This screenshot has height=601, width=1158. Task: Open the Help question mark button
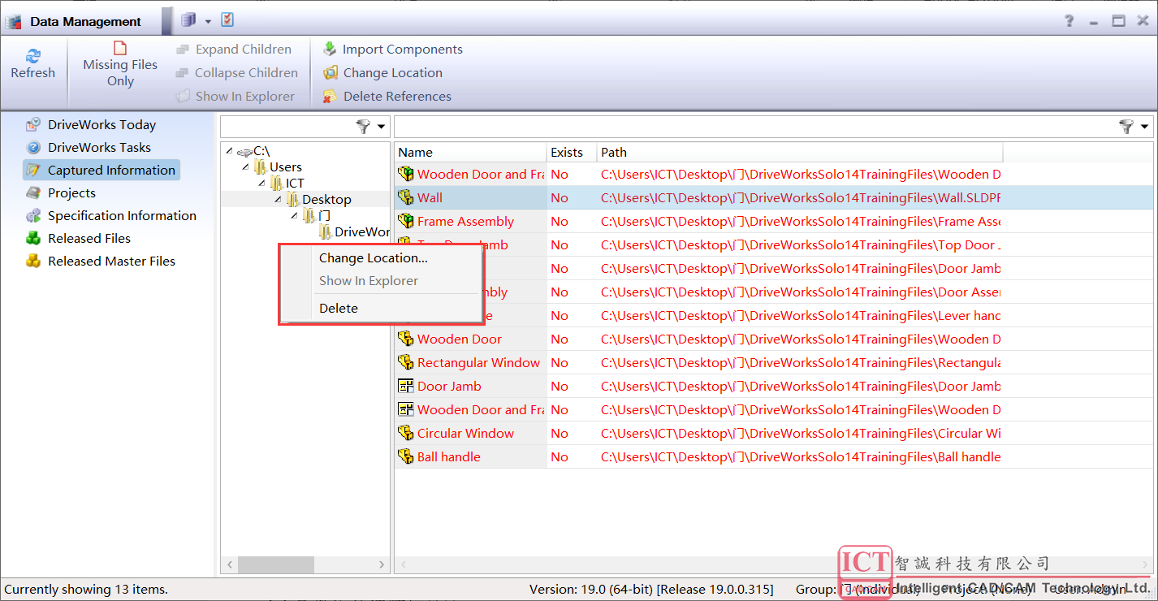pyautogui.click(x=1069, y=21)
